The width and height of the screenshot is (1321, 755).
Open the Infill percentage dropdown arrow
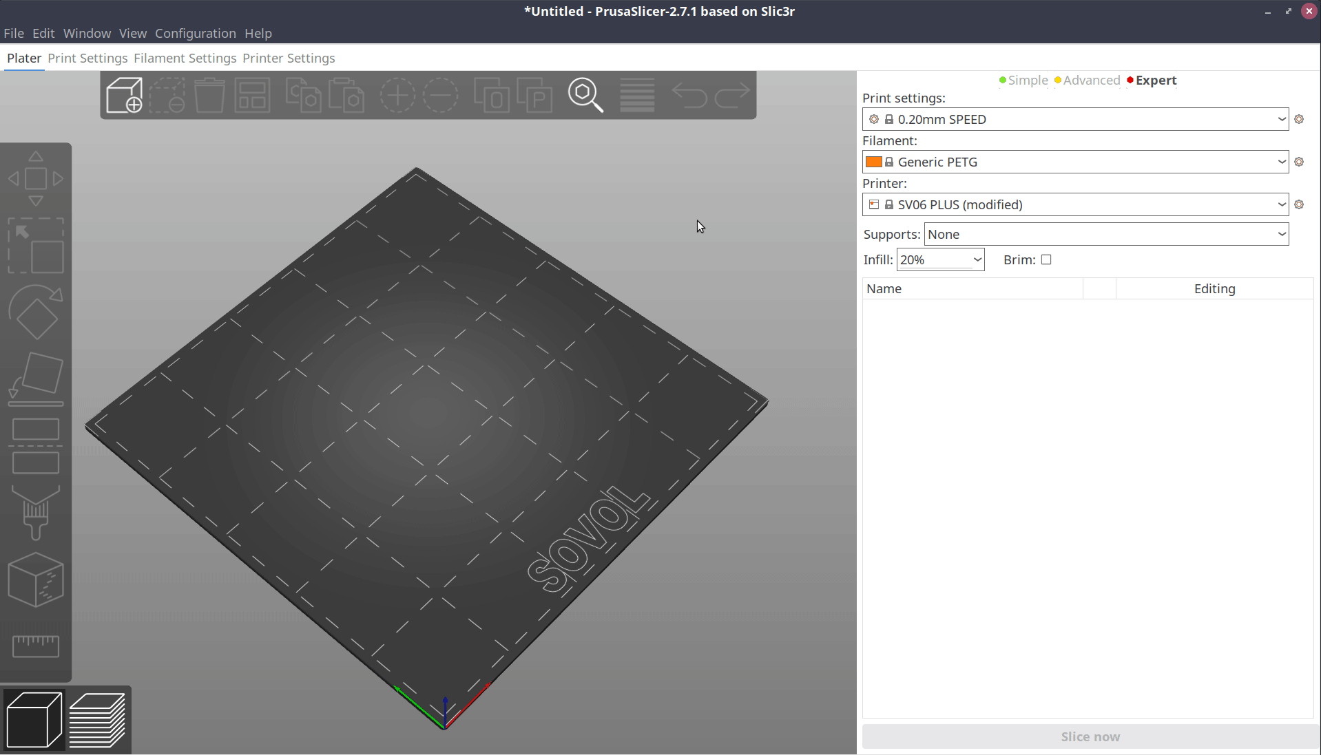point(977,259)
